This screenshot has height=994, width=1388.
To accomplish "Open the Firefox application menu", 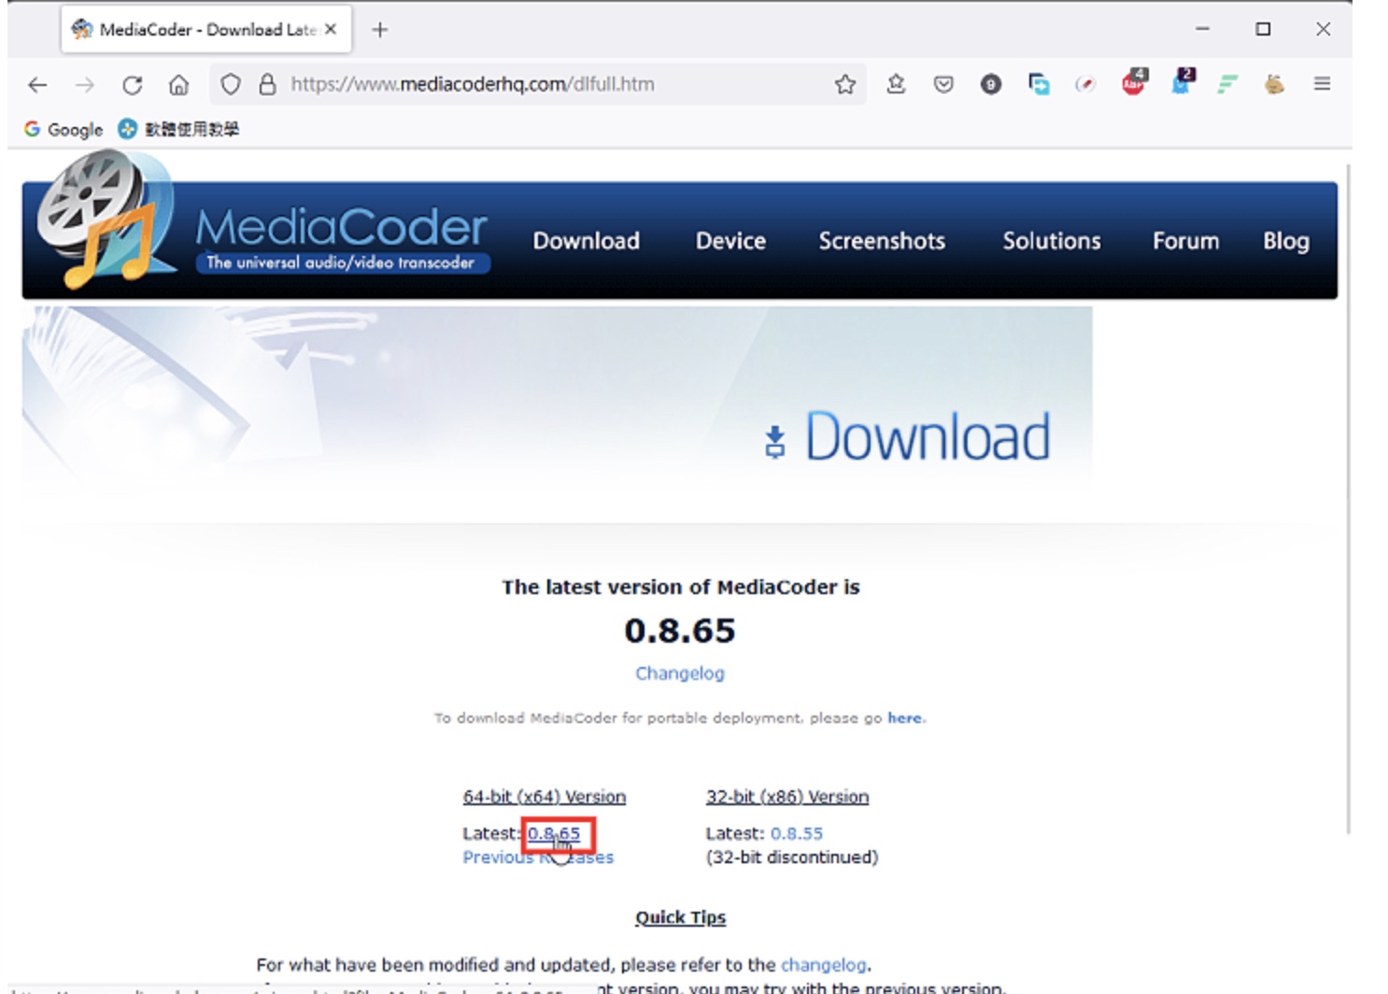I will pos(1322,84).
